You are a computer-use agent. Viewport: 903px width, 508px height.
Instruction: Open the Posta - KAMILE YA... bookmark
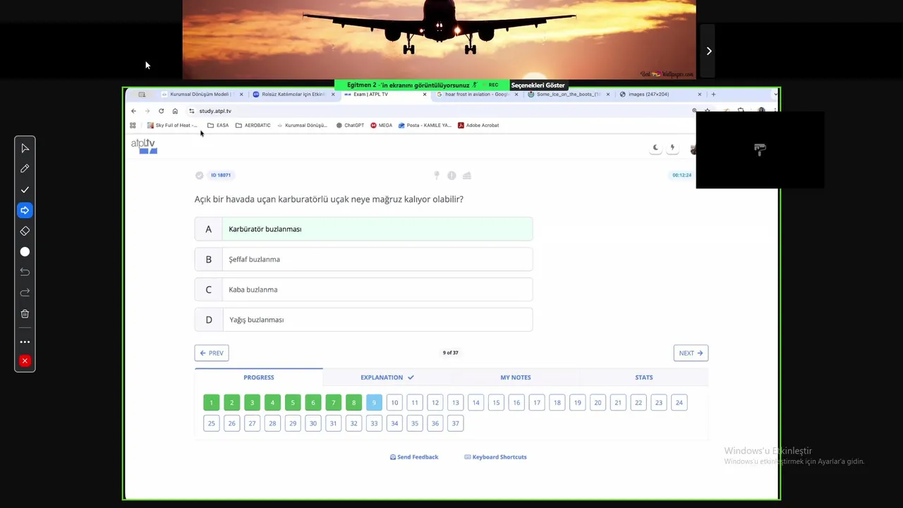(x=425, y=125)
